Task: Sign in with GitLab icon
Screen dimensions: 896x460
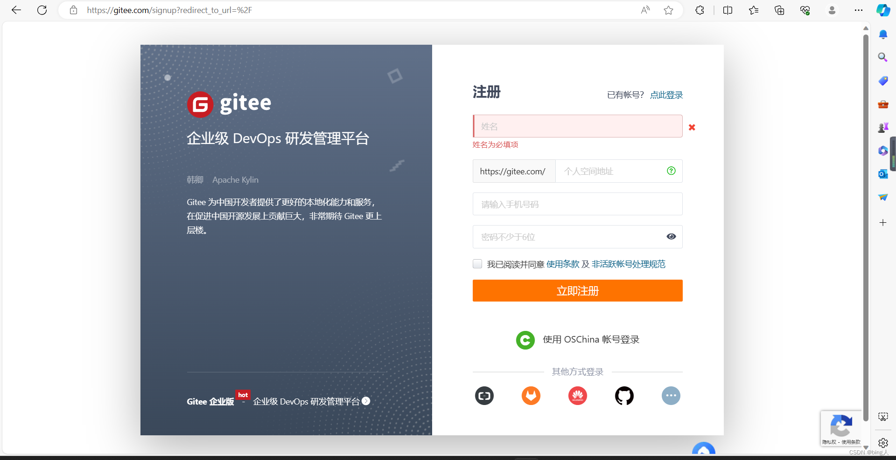Action: (531, 396)
